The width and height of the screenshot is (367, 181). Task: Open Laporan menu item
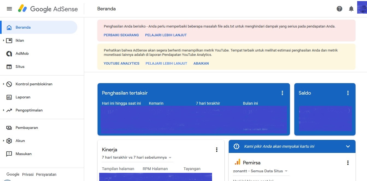(x=39, y=97)
